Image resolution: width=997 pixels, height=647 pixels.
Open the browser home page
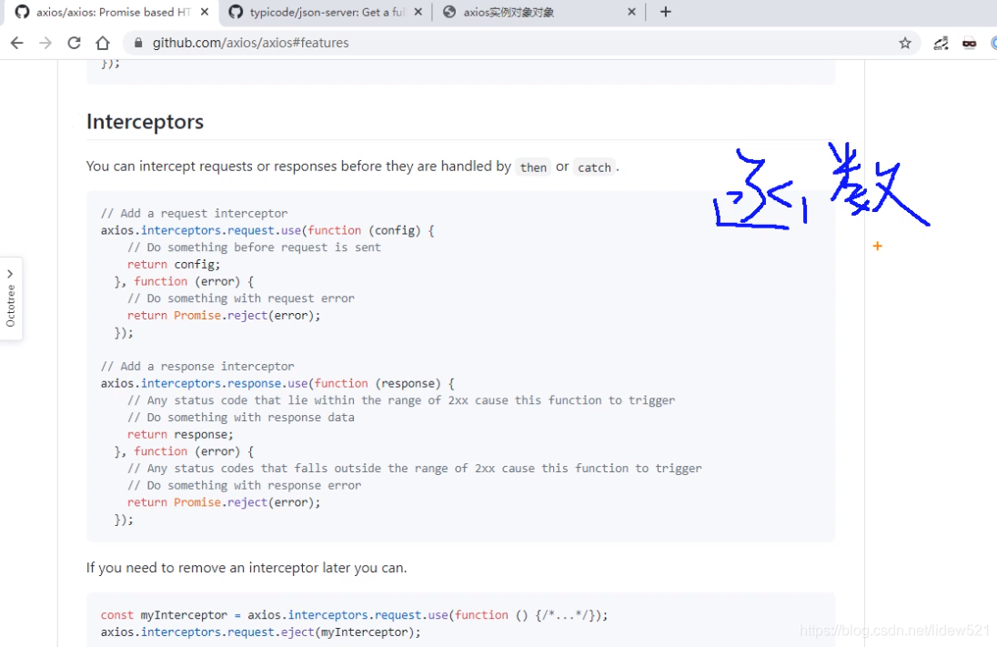103,43
